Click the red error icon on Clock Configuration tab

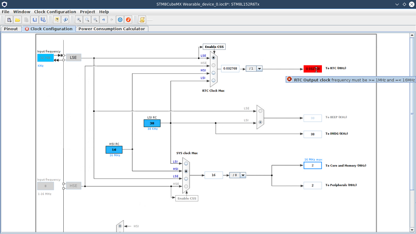pos(27,29)
